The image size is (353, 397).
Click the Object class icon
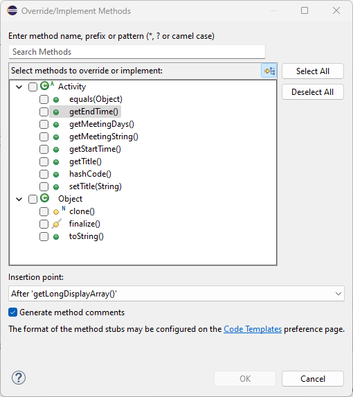45,198
